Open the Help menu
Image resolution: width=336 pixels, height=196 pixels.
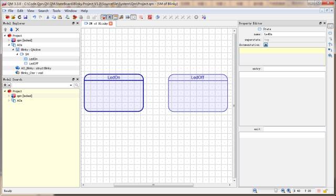tap(84, 10)
